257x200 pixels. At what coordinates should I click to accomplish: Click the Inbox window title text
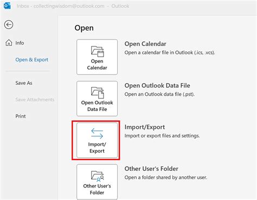(x=73, y=6)
